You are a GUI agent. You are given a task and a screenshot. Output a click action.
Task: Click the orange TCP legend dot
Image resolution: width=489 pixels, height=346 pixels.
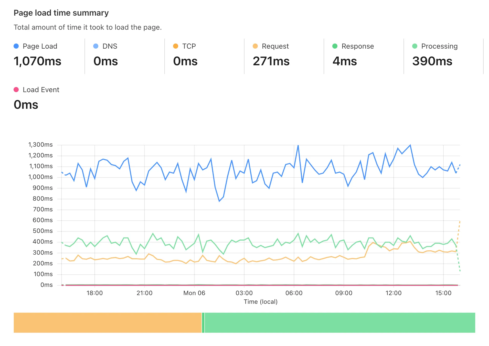(175, 46)
